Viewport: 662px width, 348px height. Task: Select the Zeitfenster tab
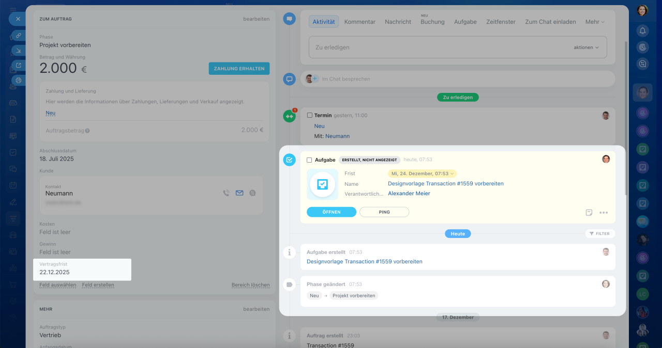[501, 22]
